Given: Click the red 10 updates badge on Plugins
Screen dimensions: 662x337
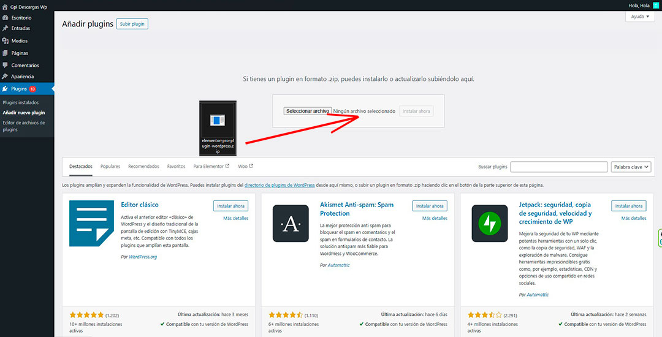Looking at the screenshot, I should click(x=32, y=89).
